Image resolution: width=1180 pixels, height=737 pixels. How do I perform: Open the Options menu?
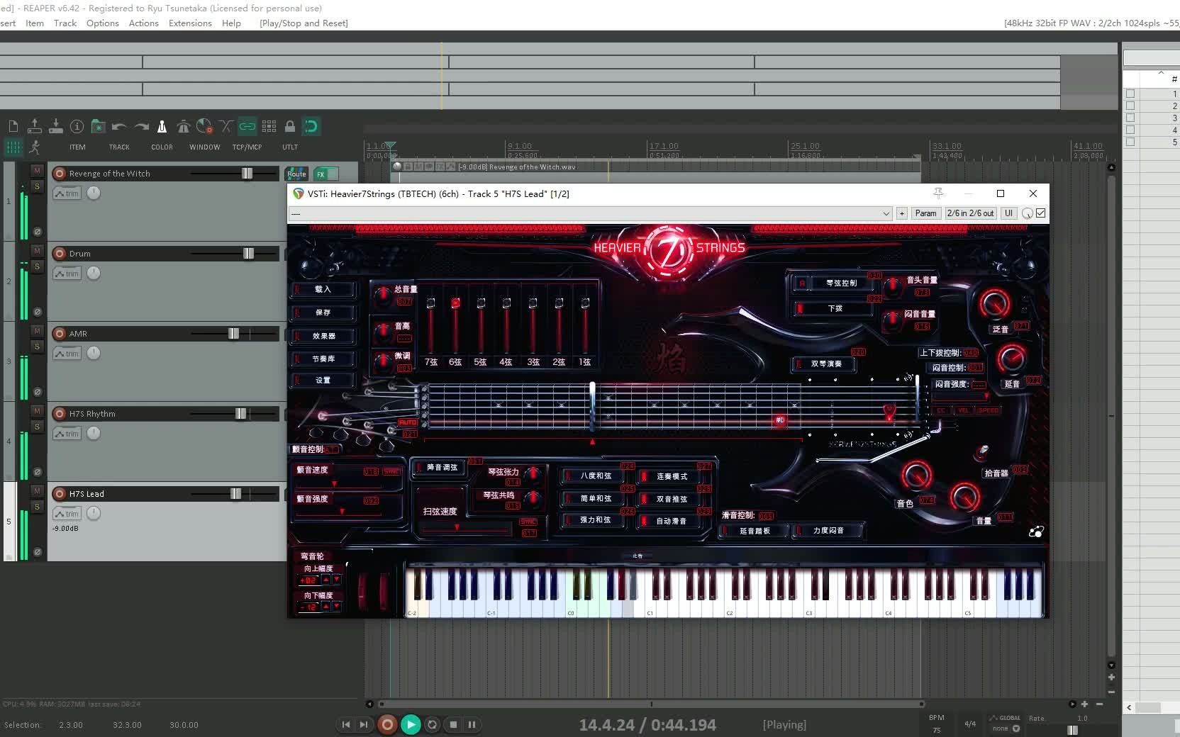(103, 23)
